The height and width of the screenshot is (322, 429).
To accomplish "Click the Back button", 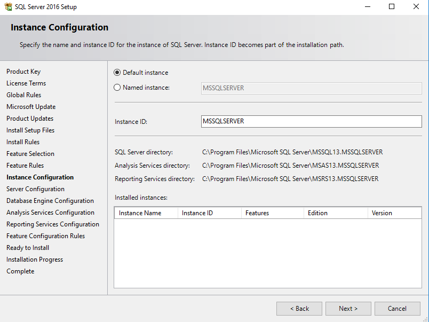I will [x=299, y=309].
